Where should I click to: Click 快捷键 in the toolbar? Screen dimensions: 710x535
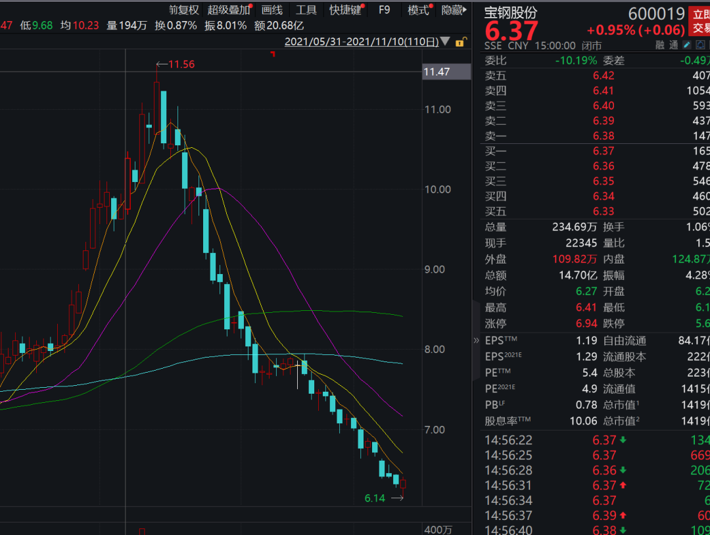tap(345, 9)
